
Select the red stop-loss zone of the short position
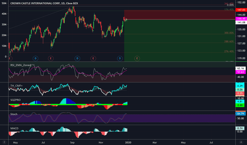(180, 15)
